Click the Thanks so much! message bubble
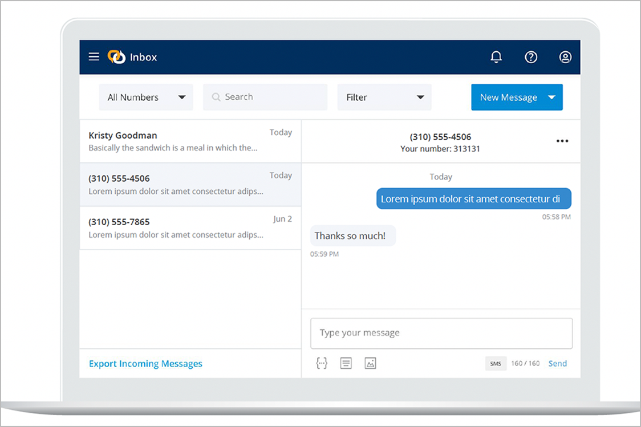The image size is (641, 427). click(x=353, y=236)
